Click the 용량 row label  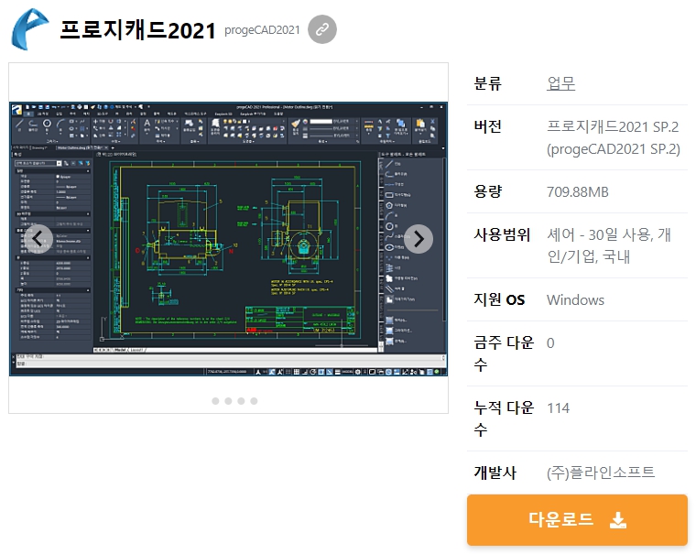[488, 191]
